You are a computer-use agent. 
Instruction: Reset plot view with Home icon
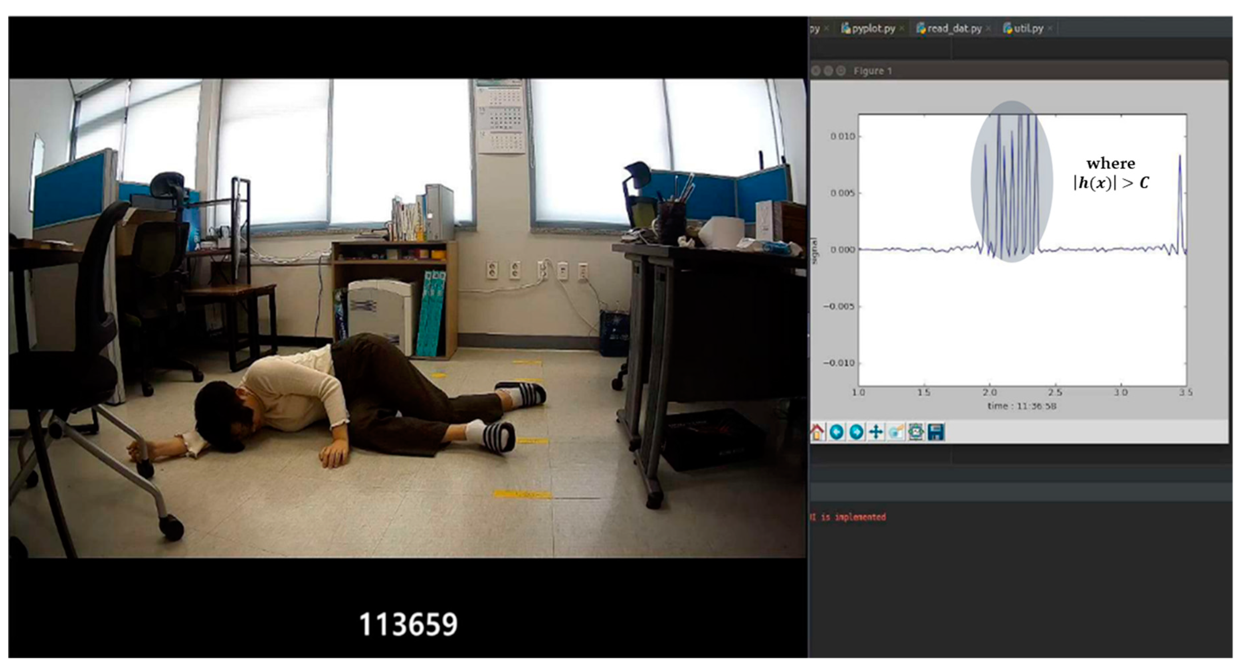tap(817, 432)
